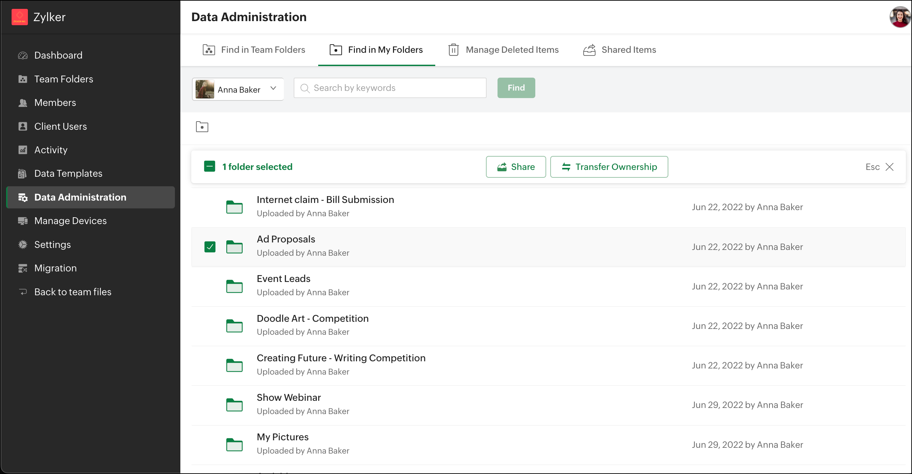Uncheck the Ad Proposals folder checkbox
This screenshot has height=474, width=912.
[x=210, y=247]
